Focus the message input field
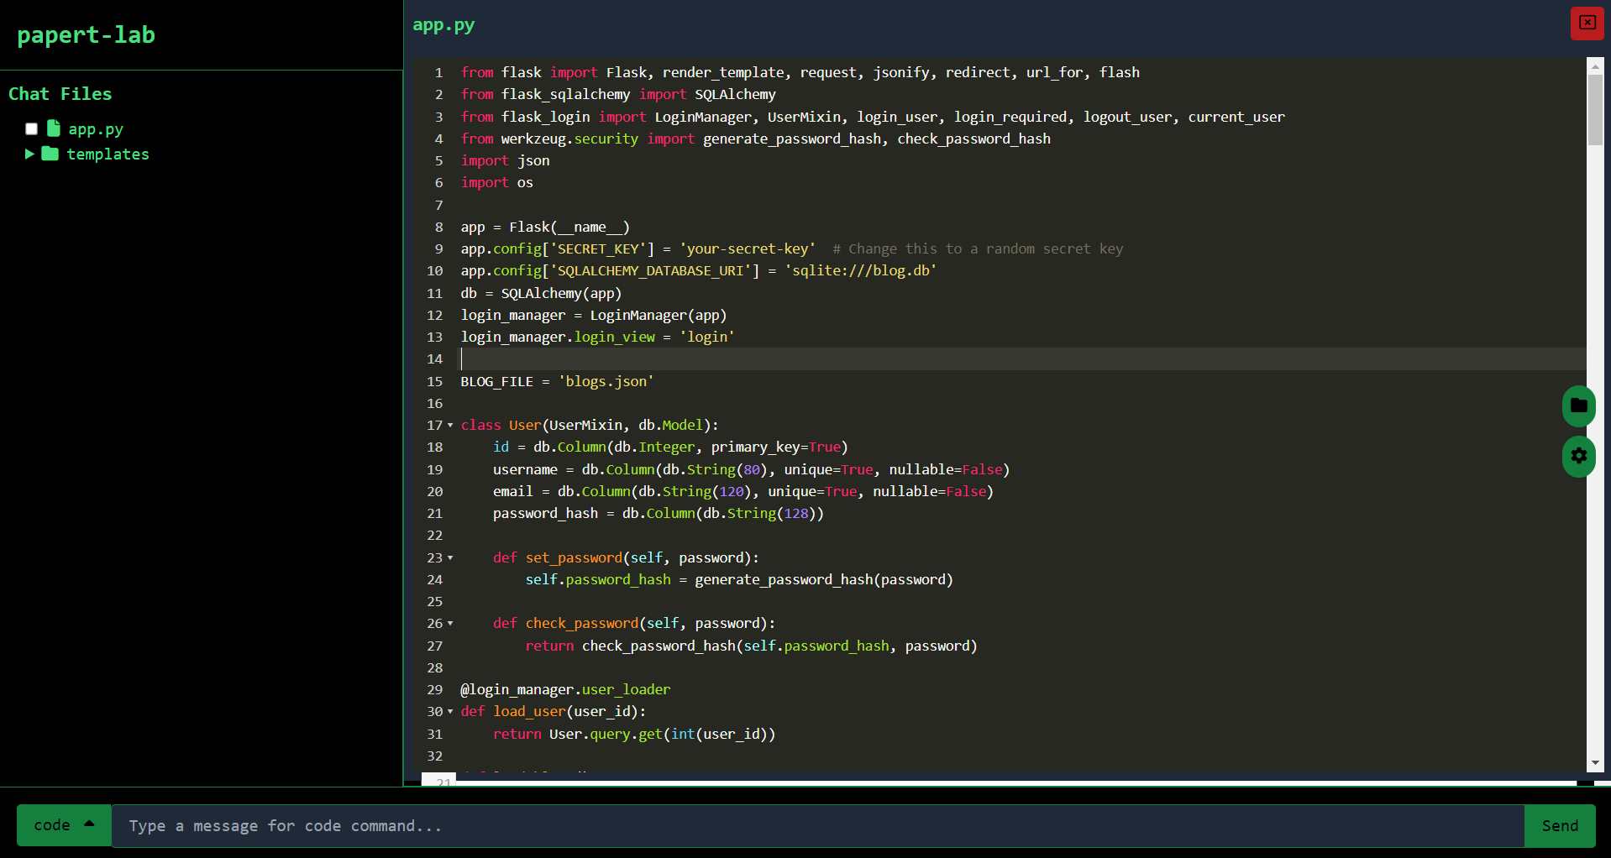The height and width of the screenshot is (858, 1611). (817, 825)
